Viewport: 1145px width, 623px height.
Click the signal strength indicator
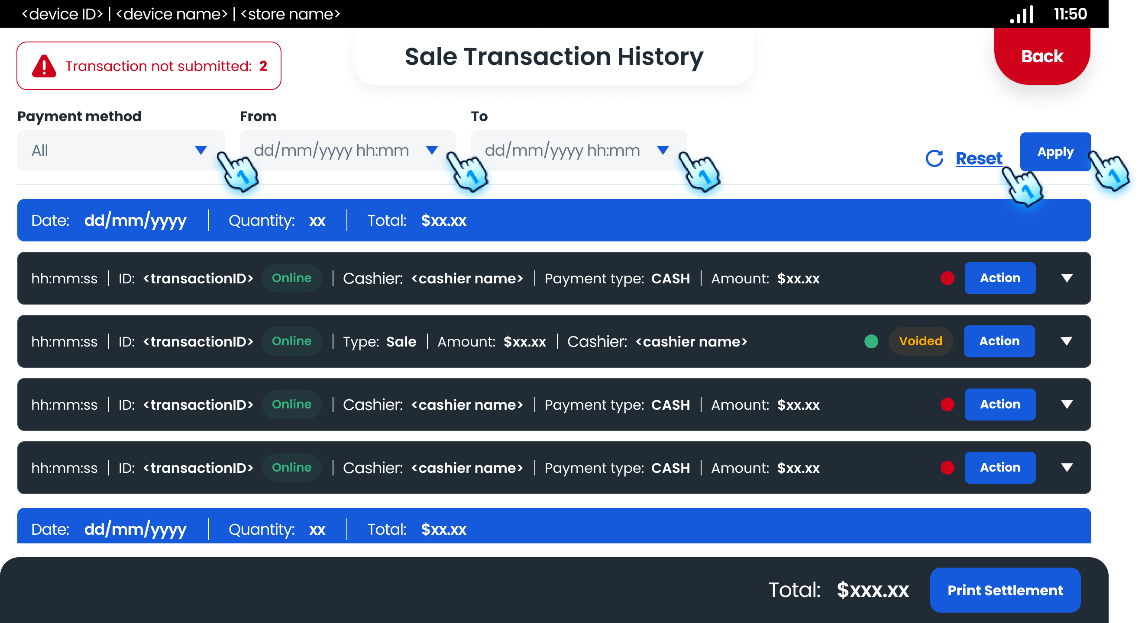[1022, 14]
